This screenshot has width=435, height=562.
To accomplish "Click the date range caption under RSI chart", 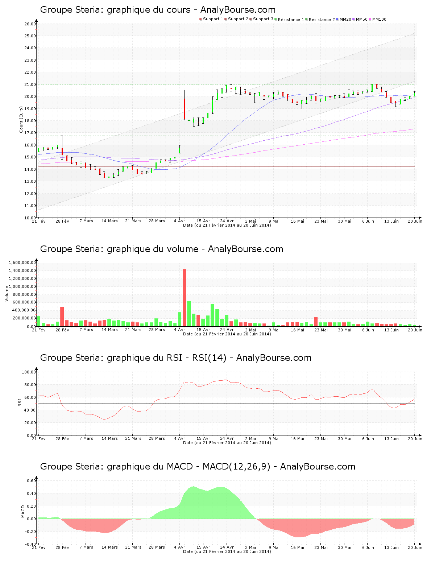I will [x=227, y=443].
